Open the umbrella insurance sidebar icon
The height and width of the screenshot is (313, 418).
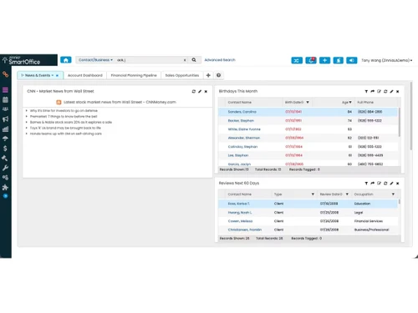coord(5,139)
